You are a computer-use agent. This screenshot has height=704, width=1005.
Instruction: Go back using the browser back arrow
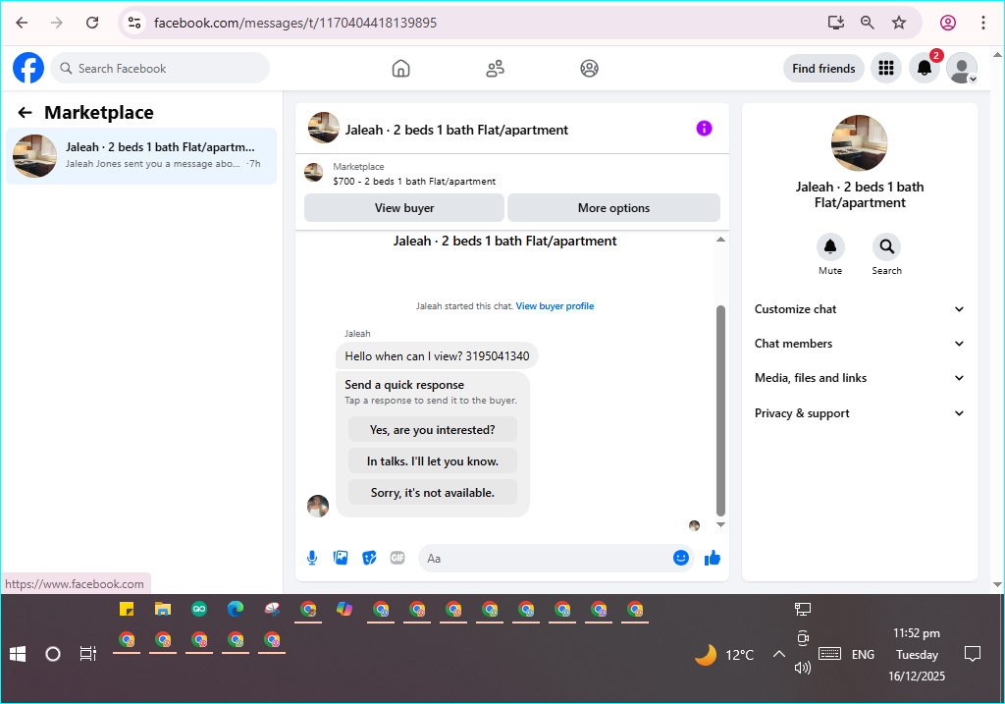[x=22, y=24]
